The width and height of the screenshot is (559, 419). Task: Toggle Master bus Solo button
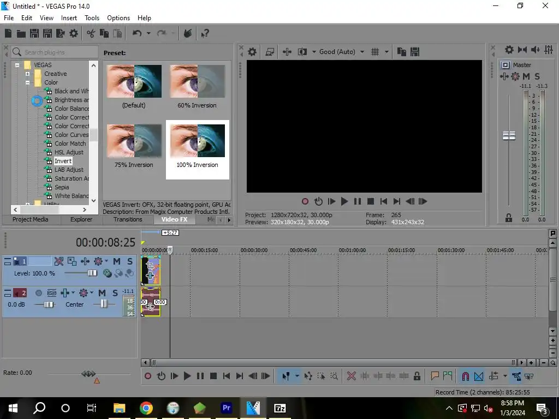537,76
